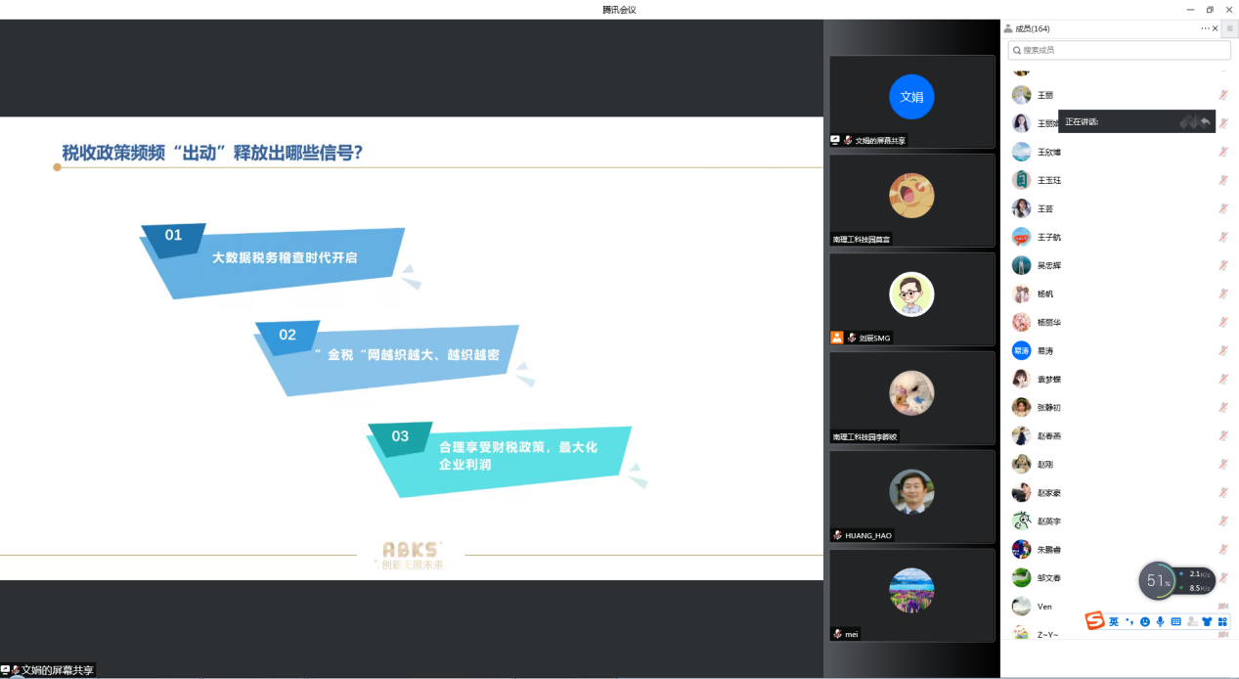The width and height of the screenshot is (1239, 679).
Task: Toggle muted mic icon for 吴忠辉
Action: coord(1222,265)
